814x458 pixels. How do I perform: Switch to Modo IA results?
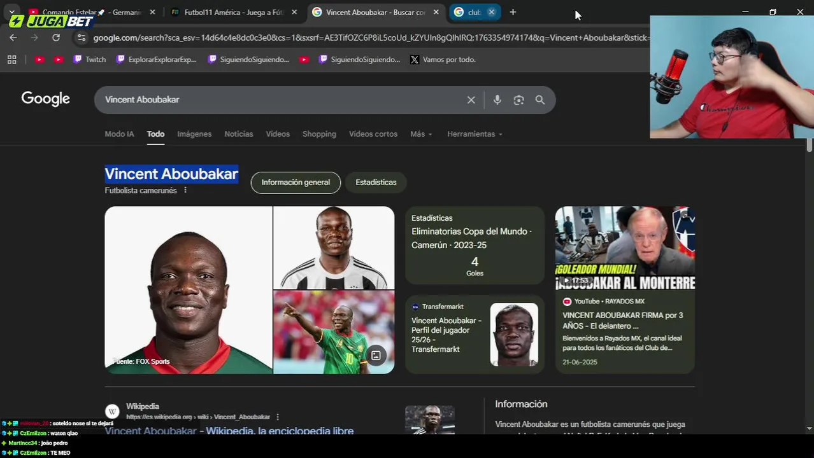(119, 134)
